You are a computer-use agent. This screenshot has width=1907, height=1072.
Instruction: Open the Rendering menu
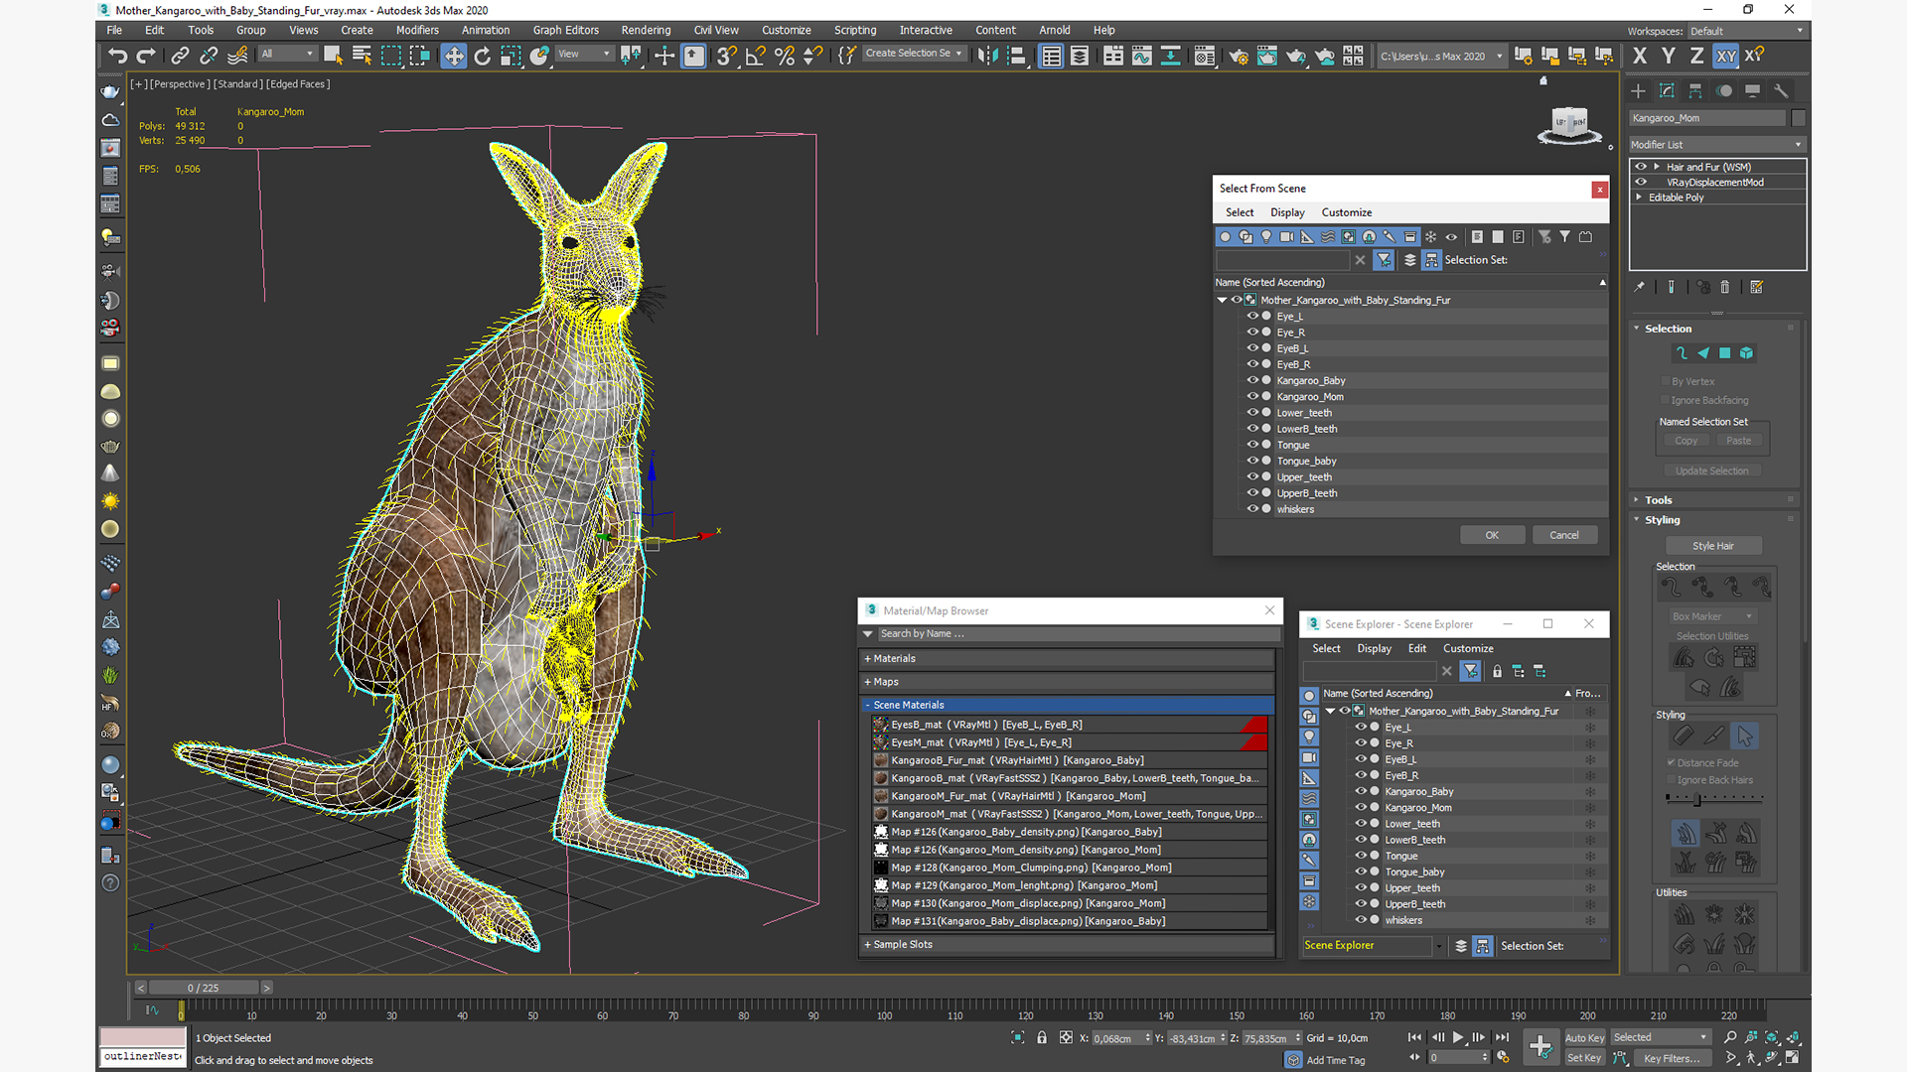(646, 30)
